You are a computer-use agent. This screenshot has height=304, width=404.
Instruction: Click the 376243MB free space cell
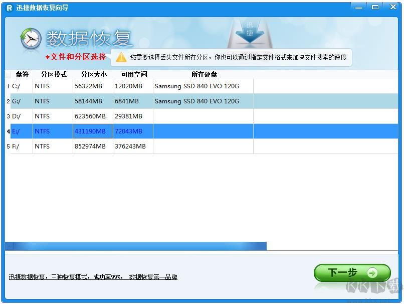[133, 146]
